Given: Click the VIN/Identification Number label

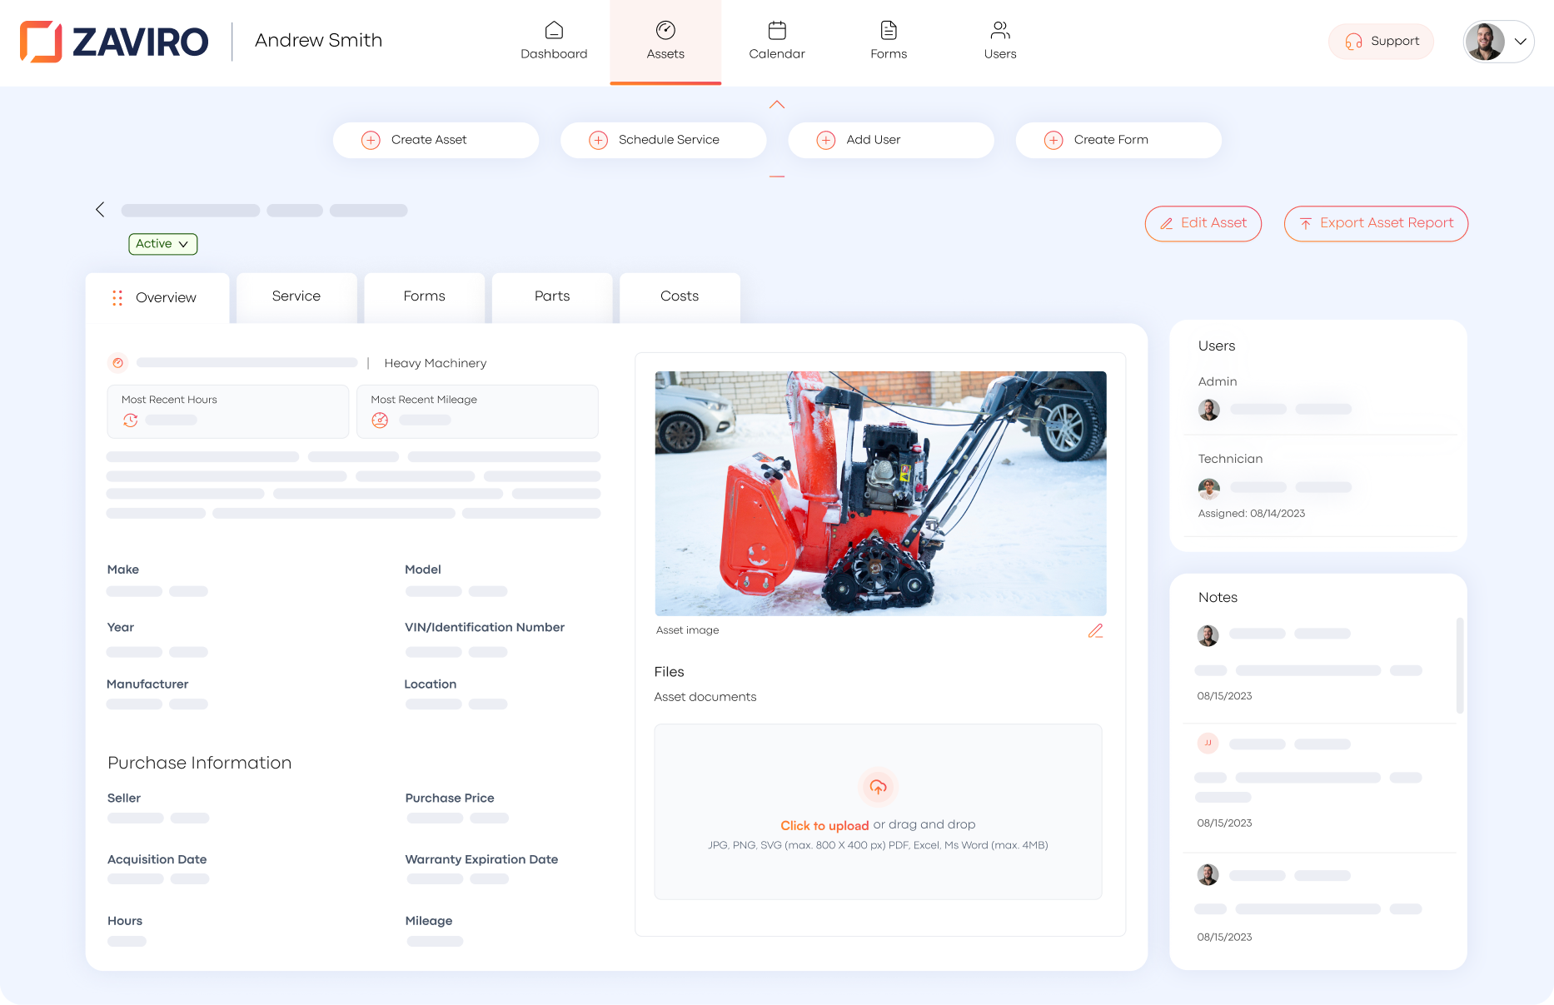Looking at the screenshot, I should [484, 627].
